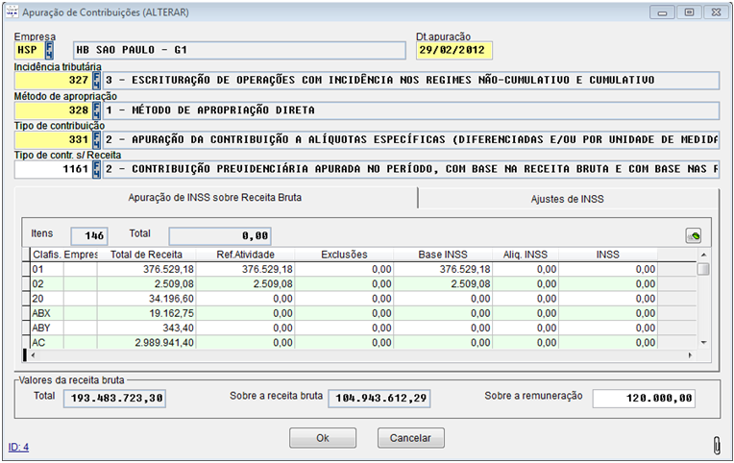Click the green grid action icon above the table

coord(694,235)
